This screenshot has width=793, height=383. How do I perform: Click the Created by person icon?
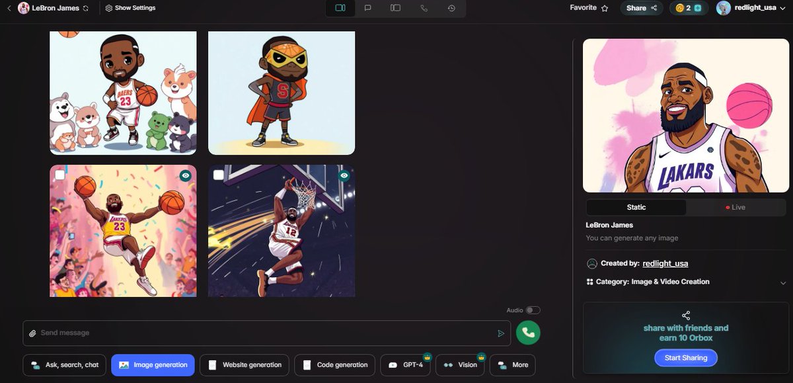pyautogui.click(x=592, y=263)
